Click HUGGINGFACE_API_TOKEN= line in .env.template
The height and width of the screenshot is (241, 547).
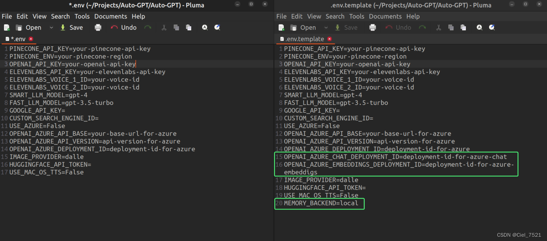click(x=325, y=188)
